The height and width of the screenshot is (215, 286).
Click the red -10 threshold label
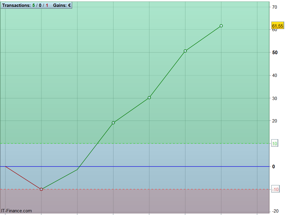click(x=276, y=190)
